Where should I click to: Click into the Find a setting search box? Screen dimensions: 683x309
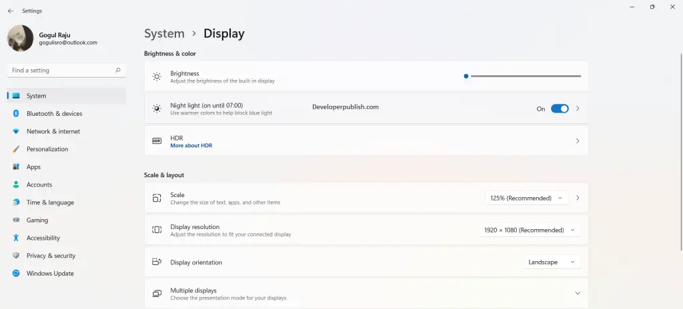pos(67,71)
